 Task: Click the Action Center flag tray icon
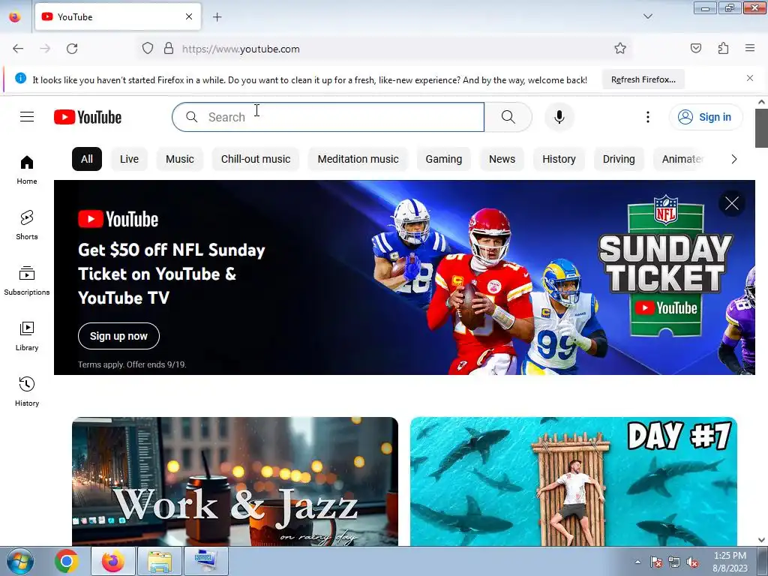point(655,562)
